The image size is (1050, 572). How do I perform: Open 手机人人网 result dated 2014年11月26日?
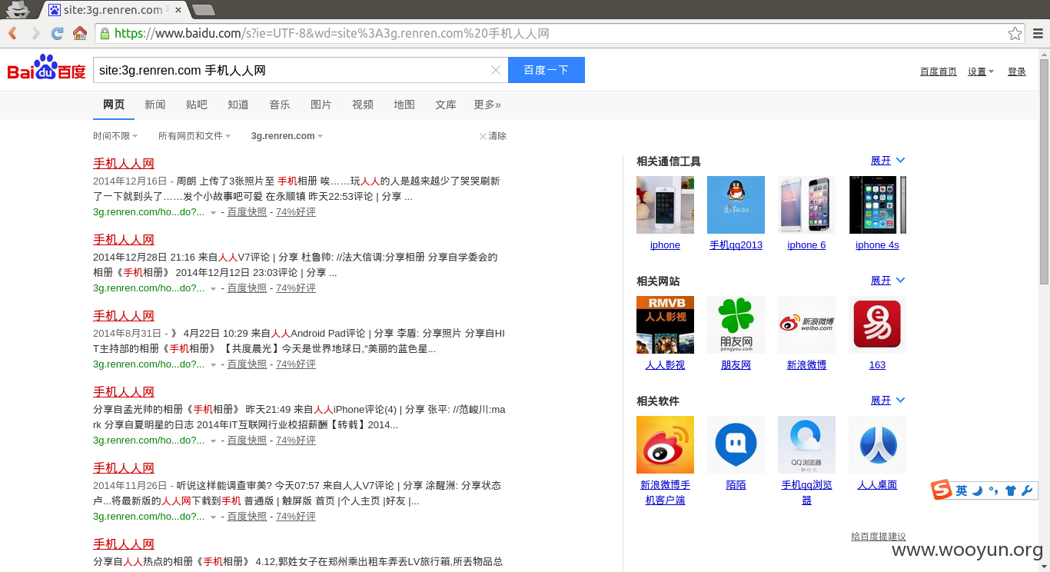(124, 468)
